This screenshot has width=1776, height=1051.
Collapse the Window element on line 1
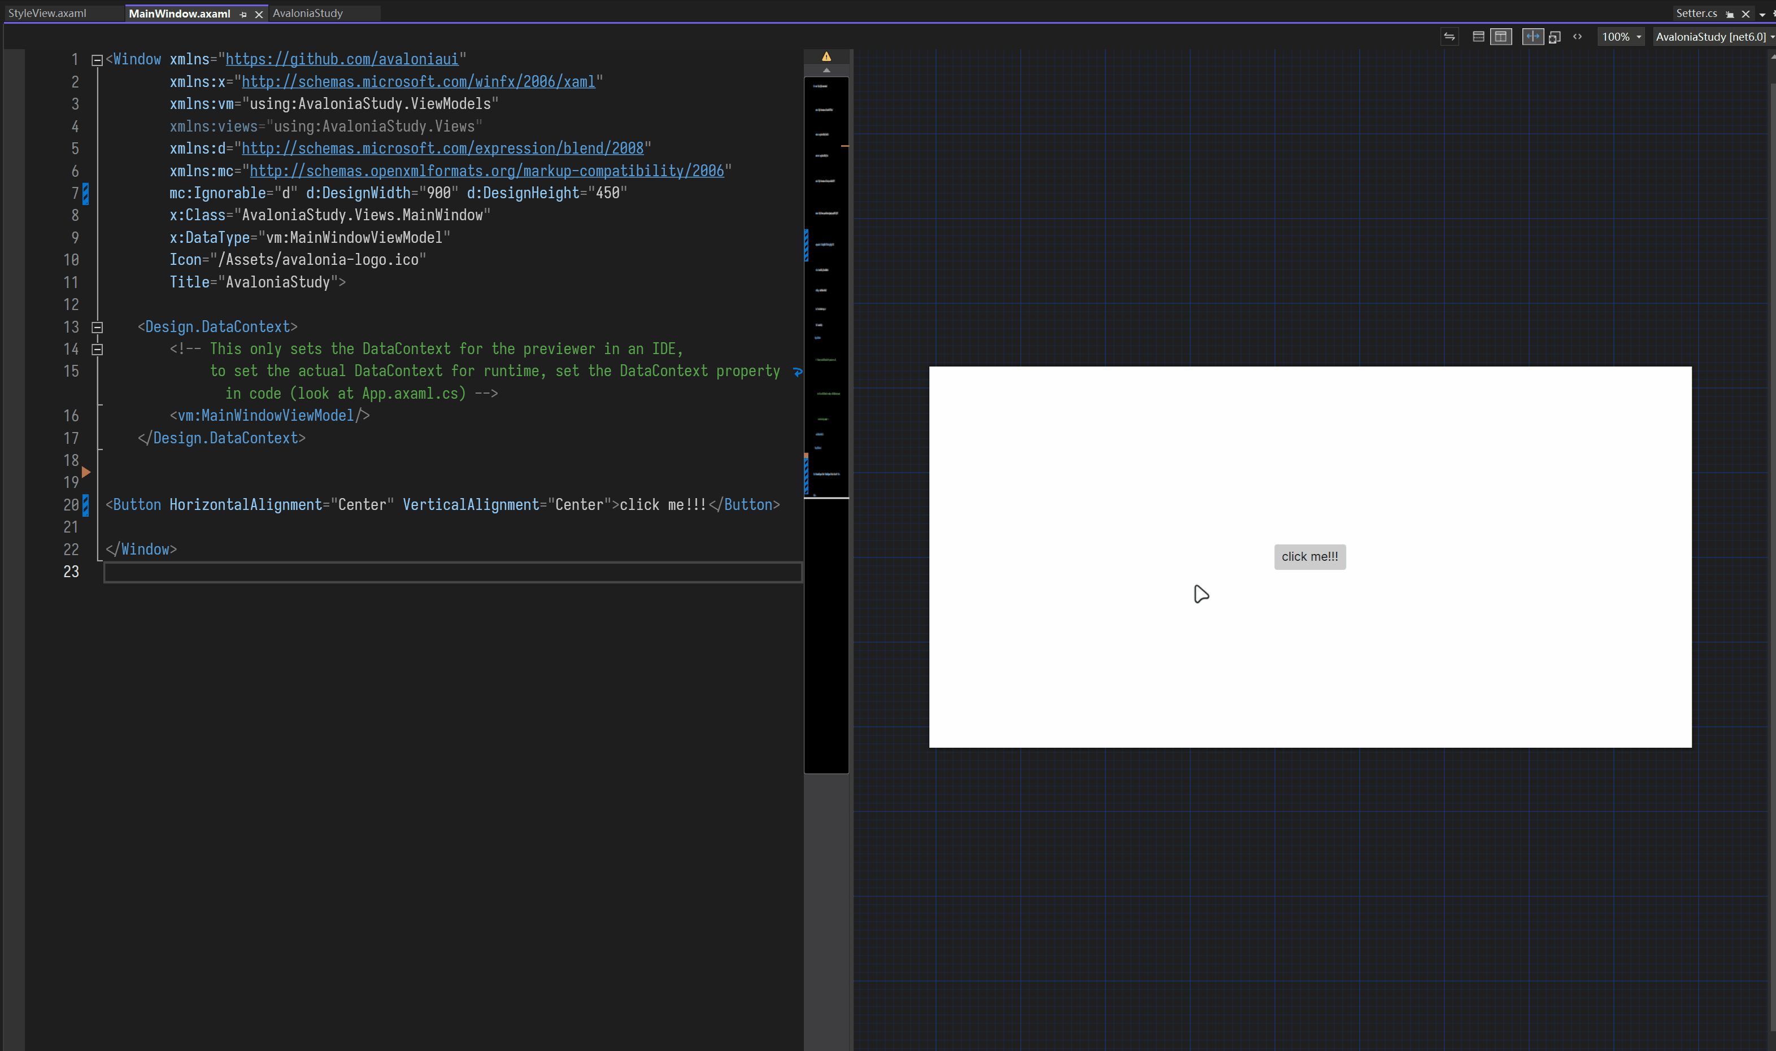(x=97, y=60)
